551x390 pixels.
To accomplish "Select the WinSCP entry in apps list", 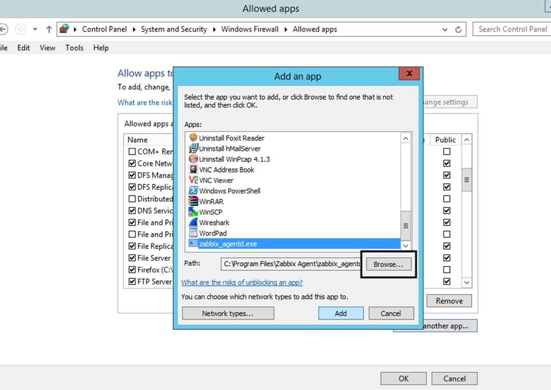I will click(x=210, y=212).
